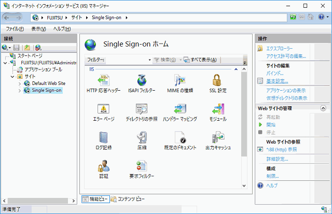332x214 pixels.
Task: Click the すべて表示 button
Action: tap(200, 60)
